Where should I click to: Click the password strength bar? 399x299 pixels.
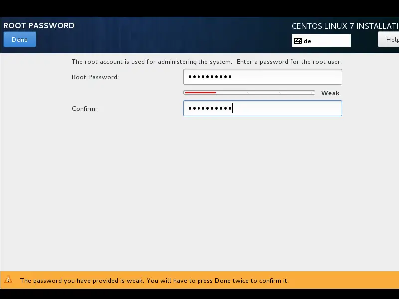tap(249, 93)
